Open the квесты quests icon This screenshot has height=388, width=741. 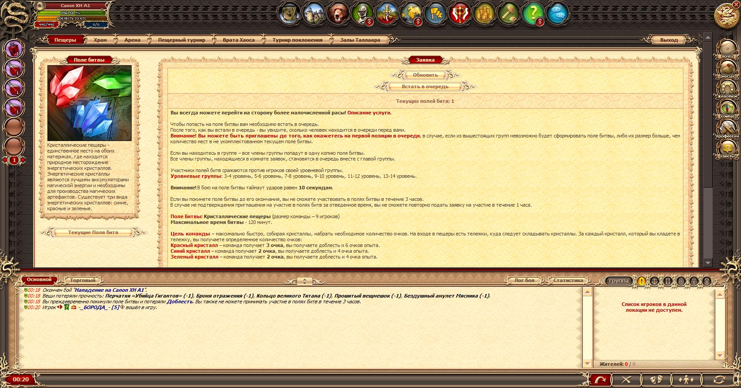(x=727, y=149)
